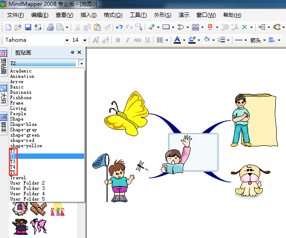
Task: Click the font color A icon
Action: [x=177, y=40]
